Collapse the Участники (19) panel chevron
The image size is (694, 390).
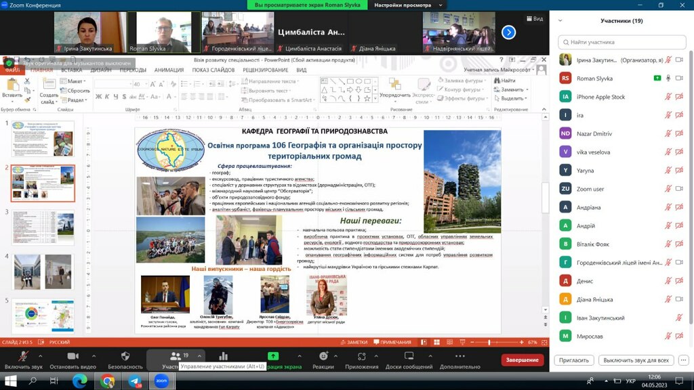560,21
